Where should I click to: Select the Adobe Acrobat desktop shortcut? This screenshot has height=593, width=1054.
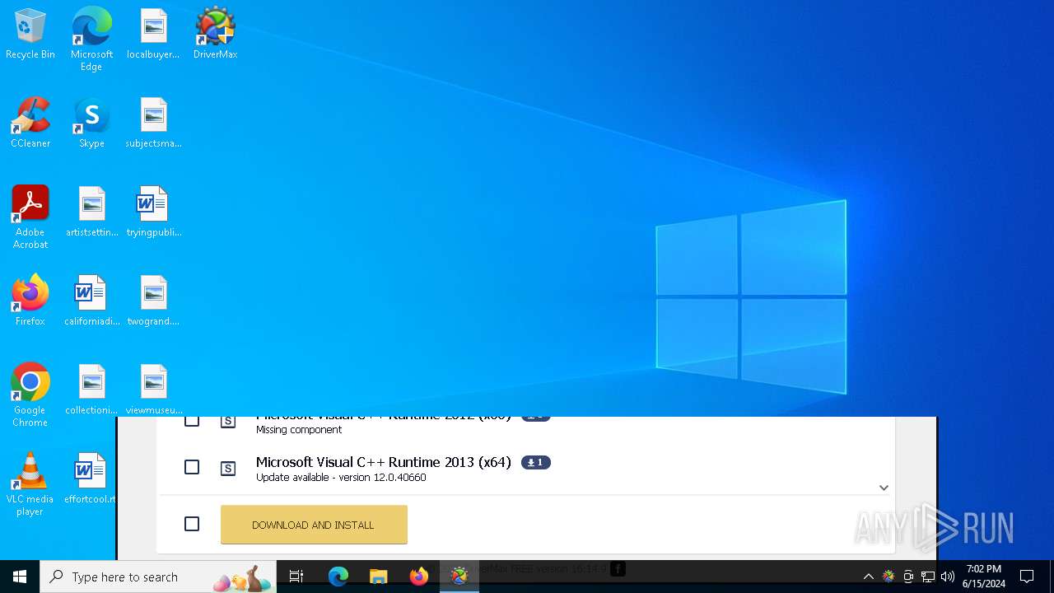[30, 217]
